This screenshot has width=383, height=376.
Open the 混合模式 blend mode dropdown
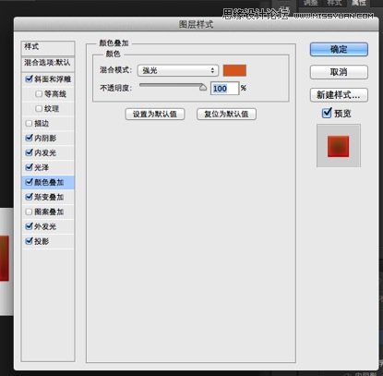[178, 70]
